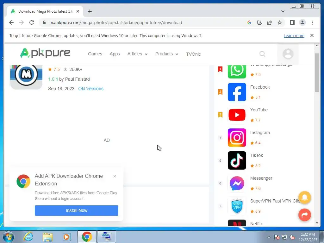Click the Facebook app name
The height and width of the screenshot is (243, 324).
(x=260, y=87)
